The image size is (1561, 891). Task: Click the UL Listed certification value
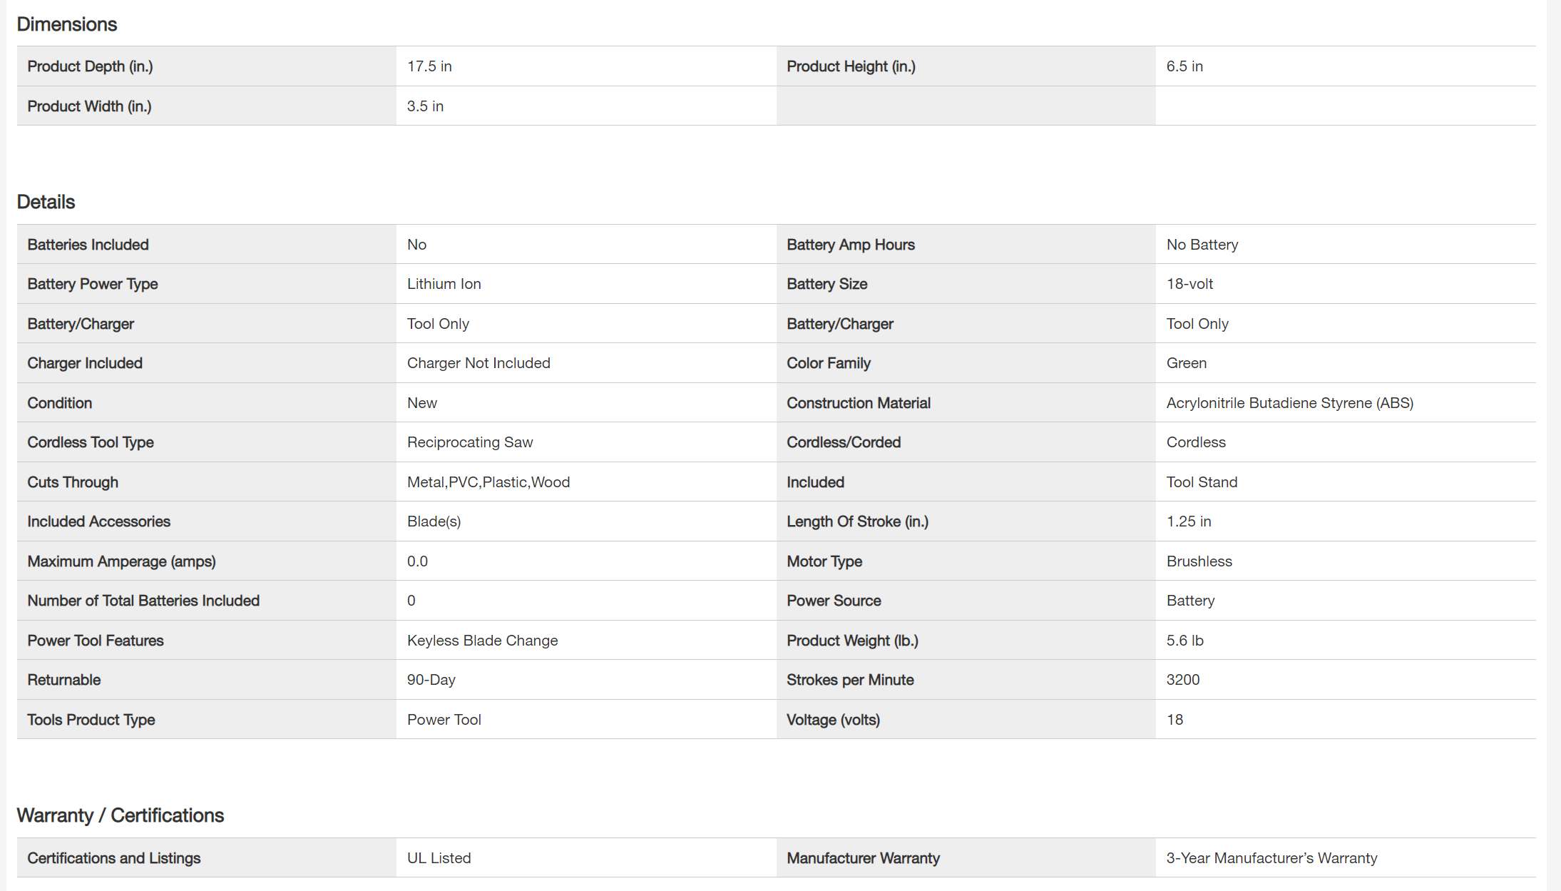click(439, 858)
